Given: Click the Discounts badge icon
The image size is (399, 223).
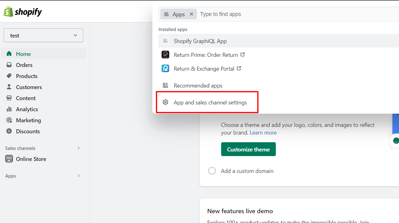Looking at the screenshot, I should point(9,131).
